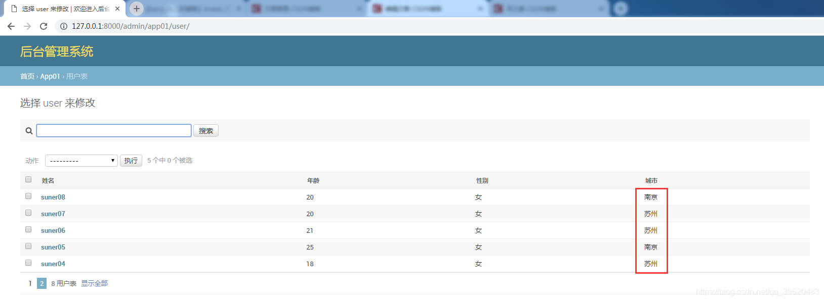
Task: Click the site info icon in address bar
Action: 64,26
